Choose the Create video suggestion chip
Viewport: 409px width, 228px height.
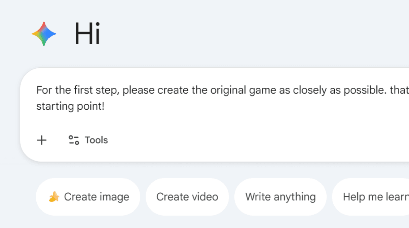(187, 197)
